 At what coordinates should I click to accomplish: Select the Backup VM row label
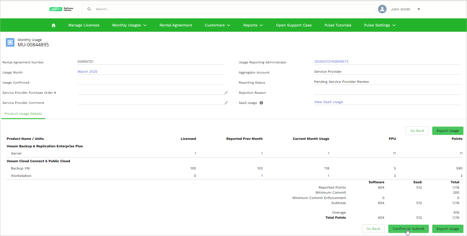tap(20, 168)
